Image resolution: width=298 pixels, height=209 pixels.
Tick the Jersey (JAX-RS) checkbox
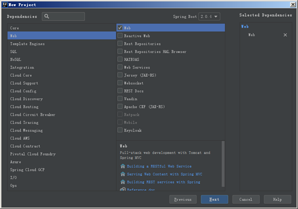coord(120,75)
